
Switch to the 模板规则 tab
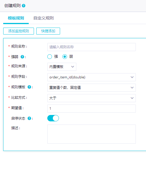pos(16,18)
